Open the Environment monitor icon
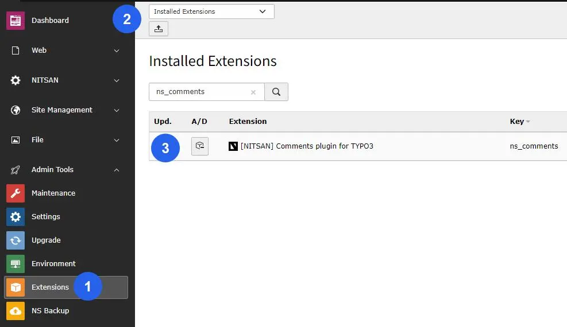 coord(16,264)
